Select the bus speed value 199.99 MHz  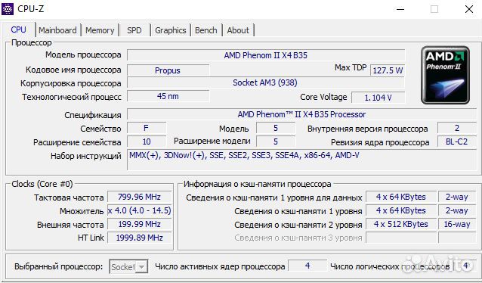point(139,224)
